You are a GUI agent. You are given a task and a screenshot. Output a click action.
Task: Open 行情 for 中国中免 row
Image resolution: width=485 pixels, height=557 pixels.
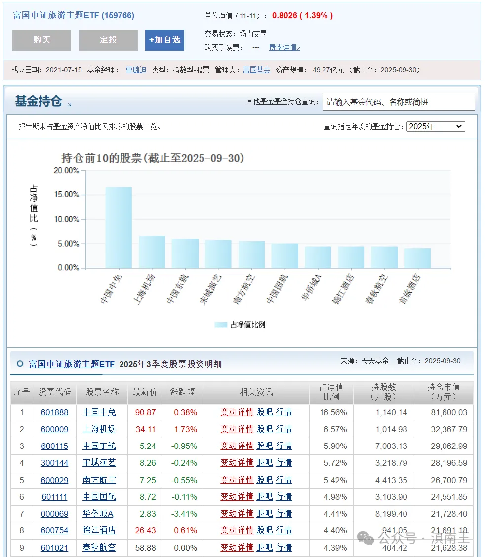pos(284,412)
